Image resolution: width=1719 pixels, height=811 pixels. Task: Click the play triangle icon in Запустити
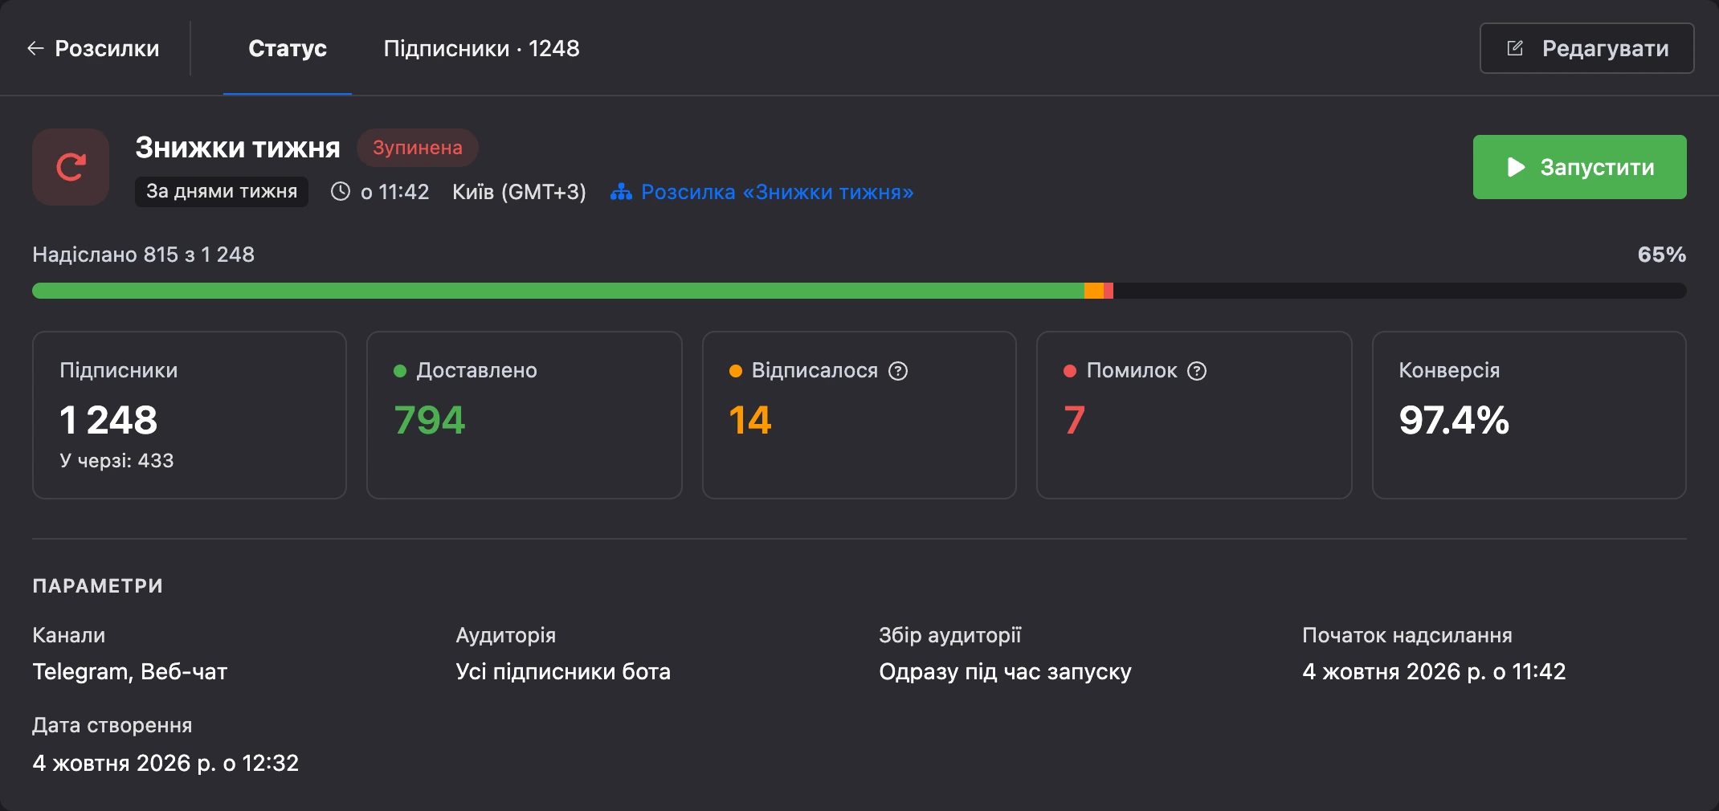[1516, 167]
